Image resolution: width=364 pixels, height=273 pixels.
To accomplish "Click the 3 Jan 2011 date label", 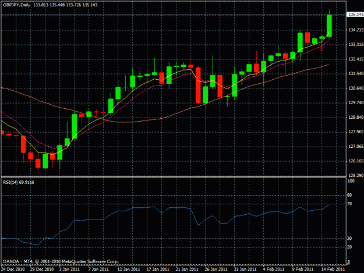I will click(x=69, y=270).
